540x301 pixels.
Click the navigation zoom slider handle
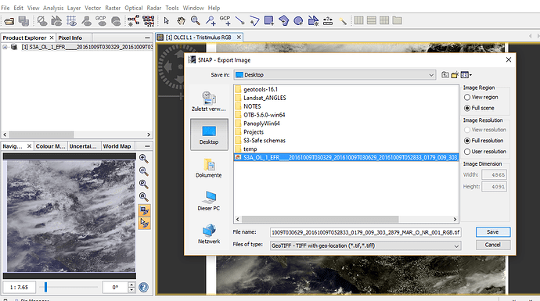(45, 287)
